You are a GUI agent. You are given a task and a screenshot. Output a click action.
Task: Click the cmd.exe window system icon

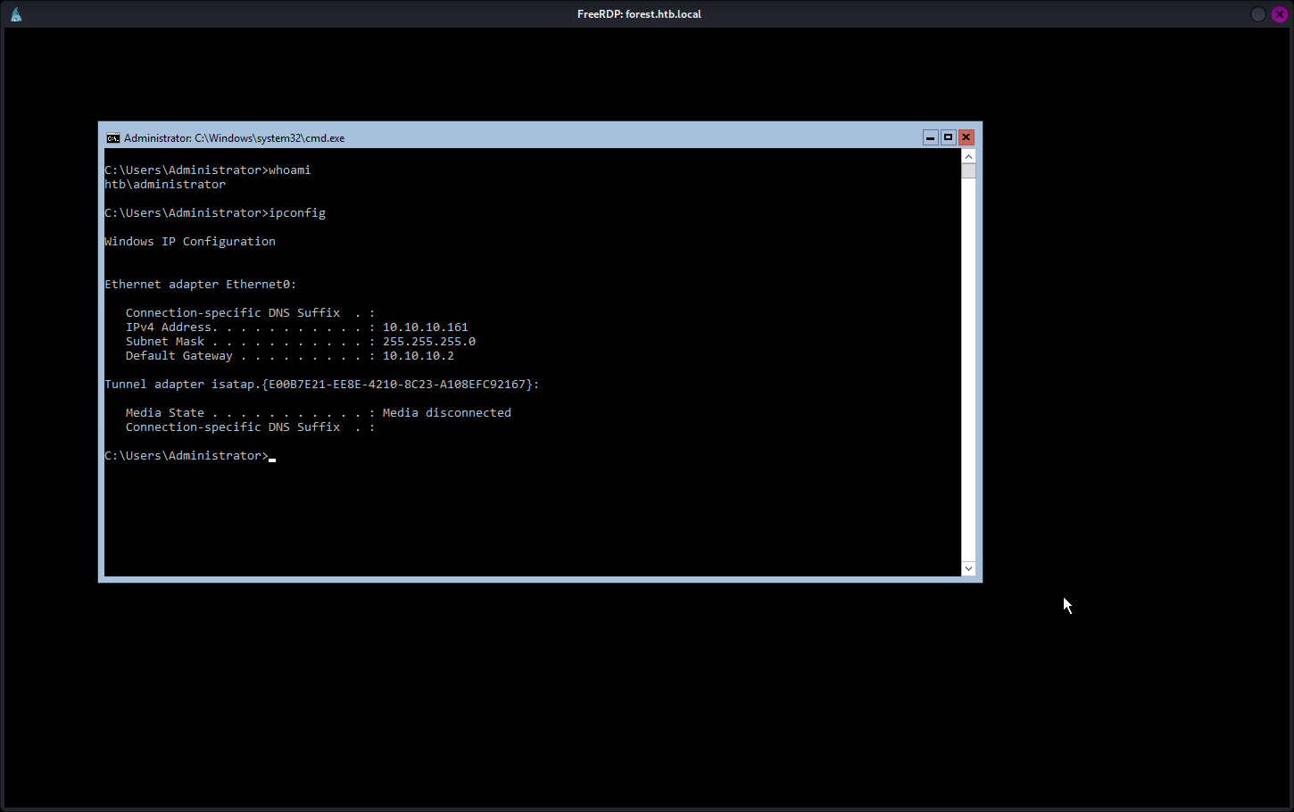[113, 138]
